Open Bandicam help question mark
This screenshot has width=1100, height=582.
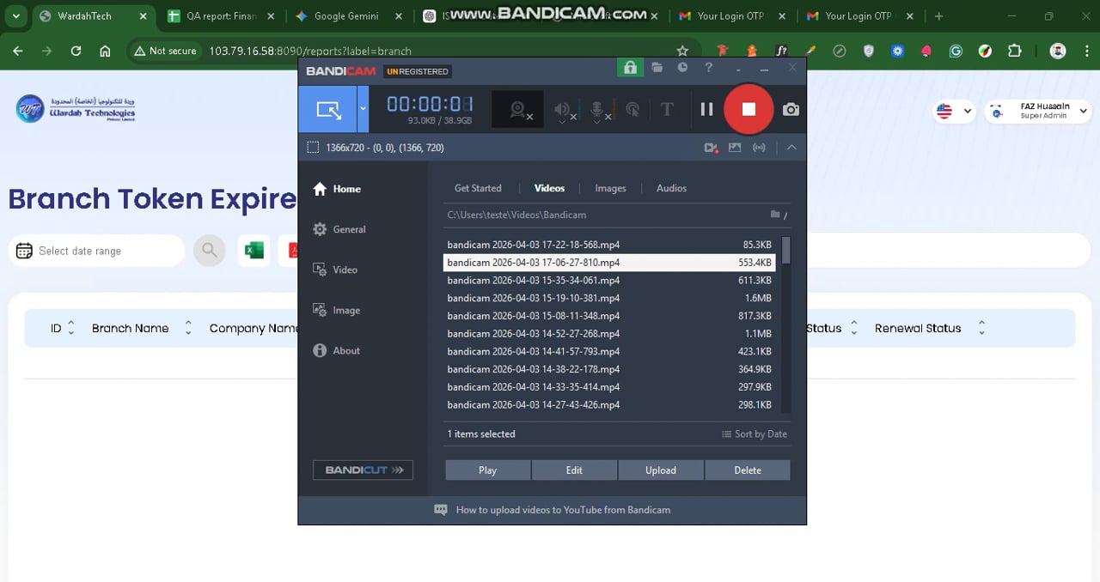708,68
